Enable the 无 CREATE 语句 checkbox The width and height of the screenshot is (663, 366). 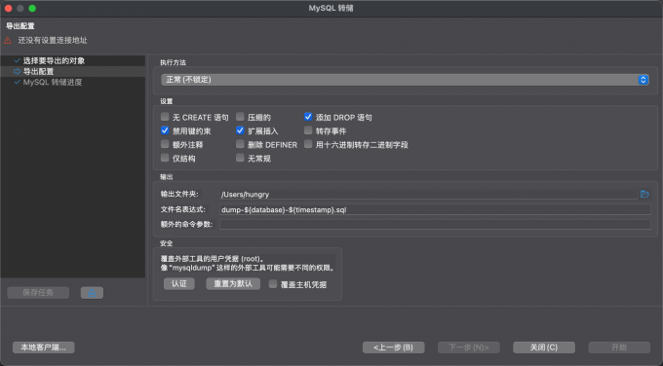[x=165, y=117]
